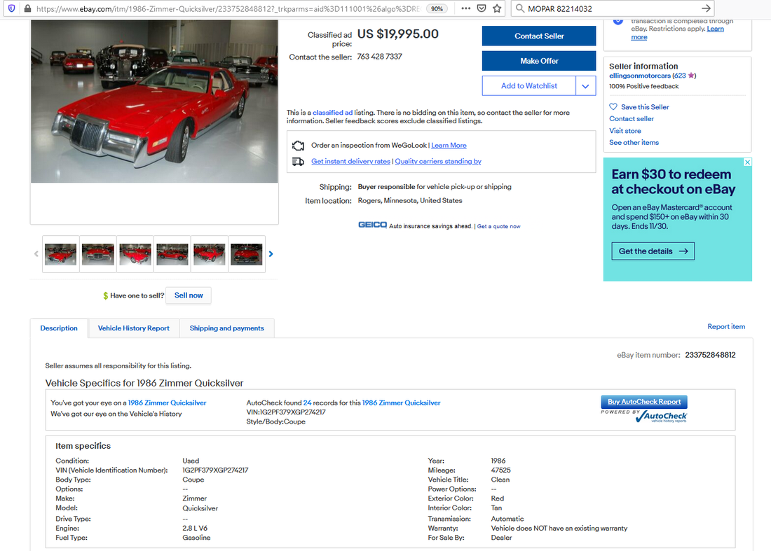Viewport: 771px width, 551px height.
Task: Expand the Add to Watchlist dropdown arrow
Action: click(x=586, y=86)
